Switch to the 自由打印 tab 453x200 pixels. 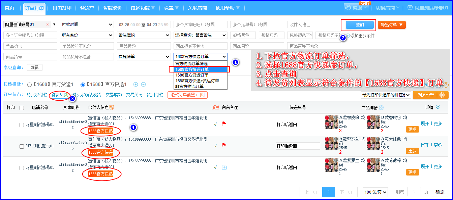pos(62,8)
